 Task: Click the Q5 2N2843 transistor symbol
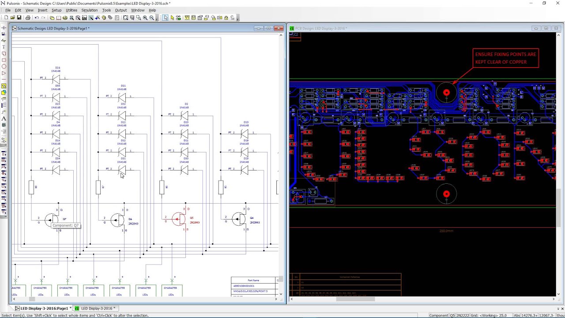179,219
